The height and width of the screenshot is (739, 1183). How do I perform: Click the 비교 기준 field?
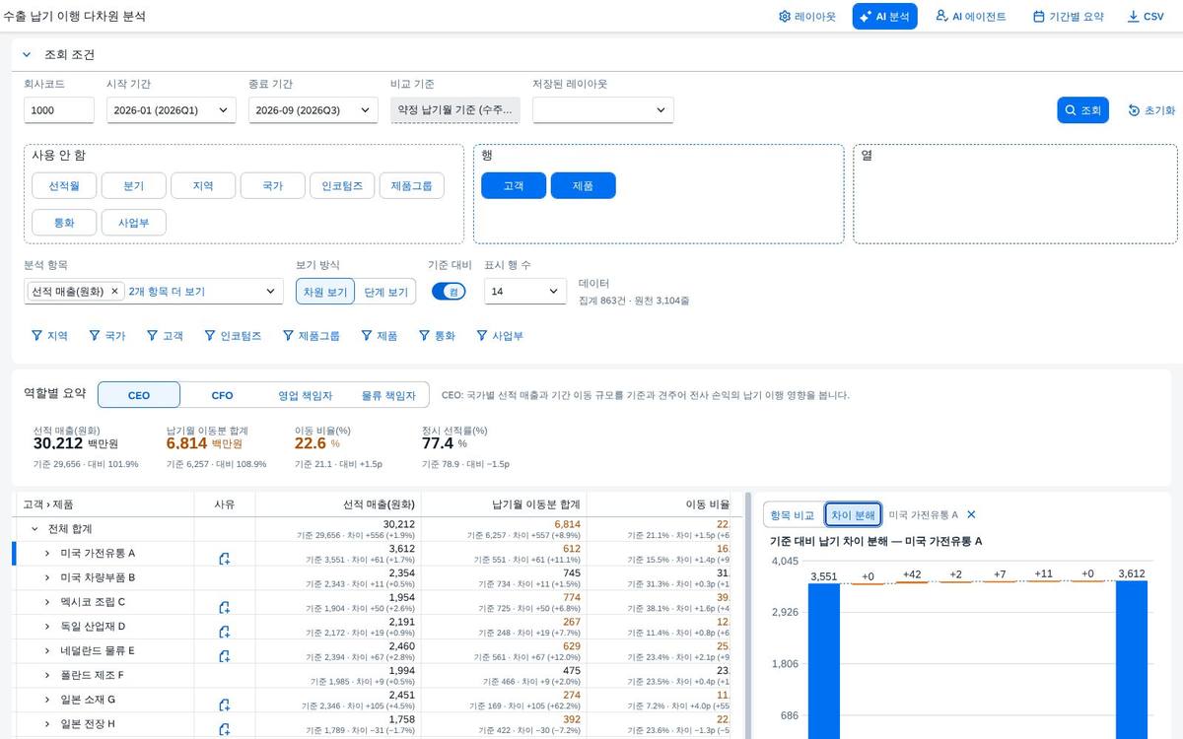(x=454, y=110)
